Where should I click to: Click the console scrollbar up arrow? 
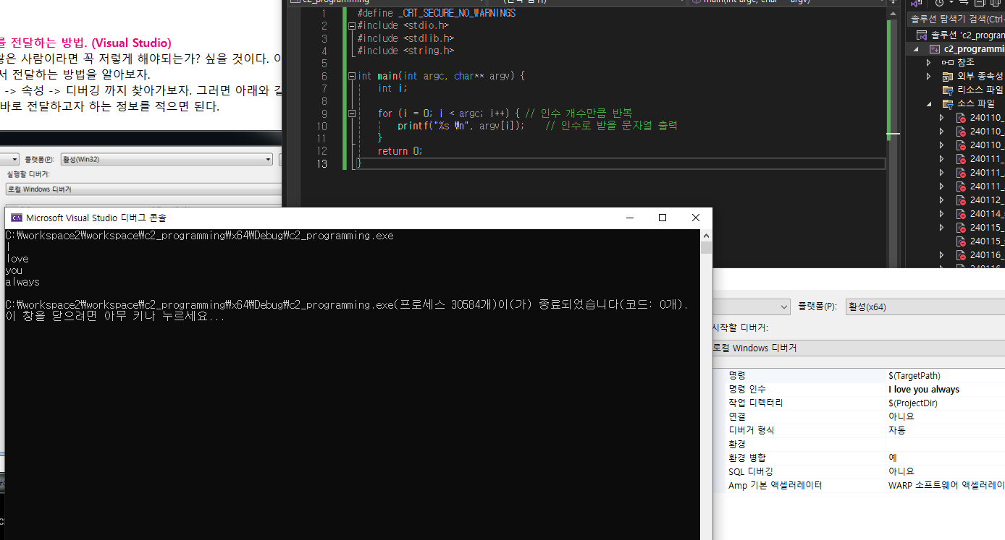706,236
